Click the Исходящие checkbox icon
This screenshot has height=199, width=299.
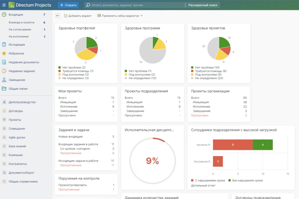(x=4, y=45)
